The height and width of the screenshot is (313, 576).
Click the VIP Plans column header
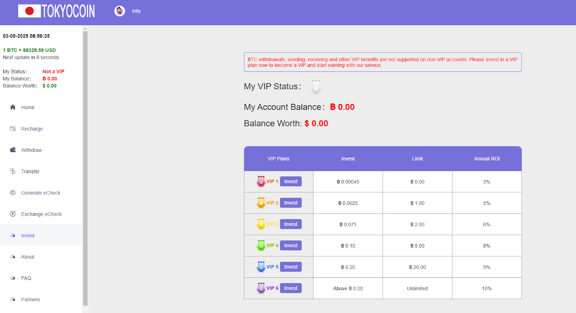pyautogui.click(x=279, y=158)
